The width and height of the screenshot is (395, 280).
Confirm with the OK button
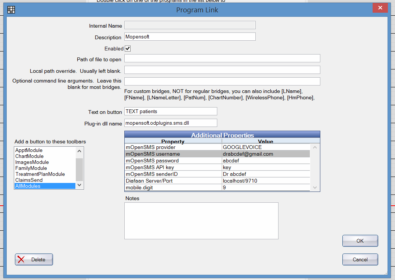[x=360, y=241]
